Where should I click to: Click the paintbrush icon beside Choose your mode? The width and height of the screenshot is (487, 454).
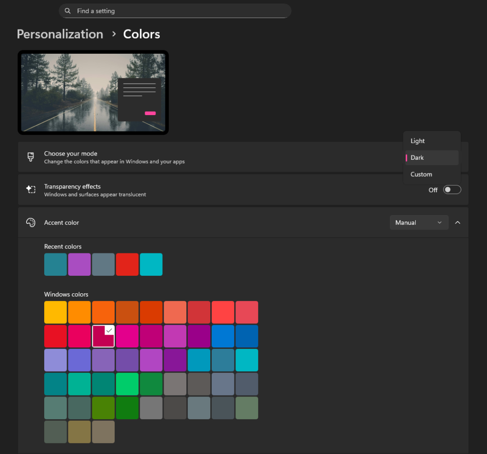pos(30,156)
